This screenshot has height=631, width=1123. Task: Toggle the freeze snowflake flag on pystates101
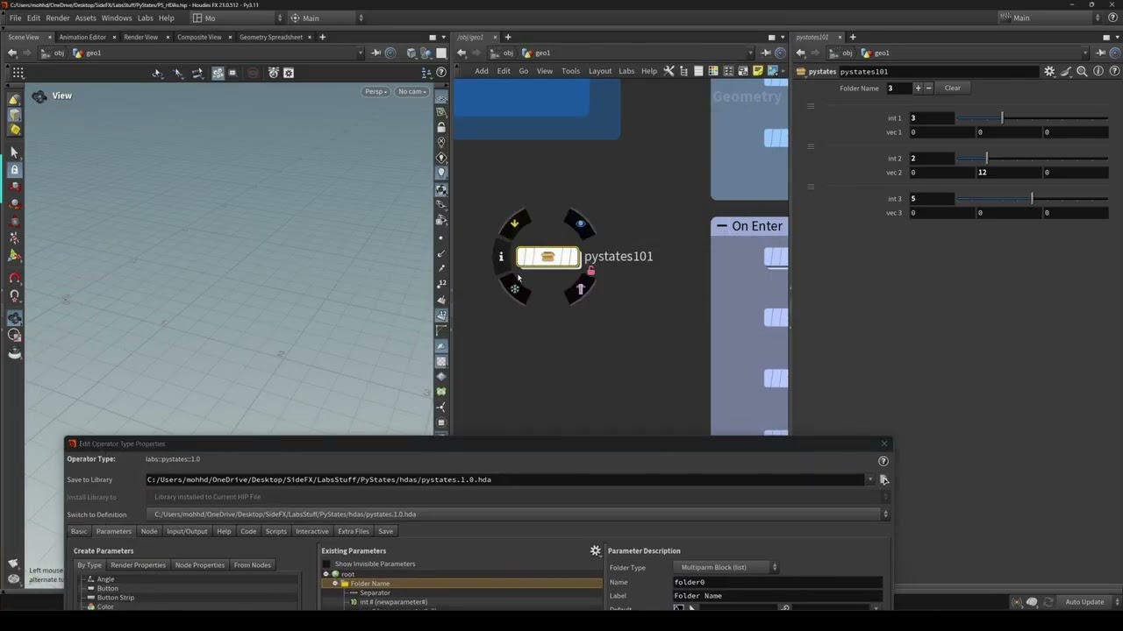click(515, 288)
